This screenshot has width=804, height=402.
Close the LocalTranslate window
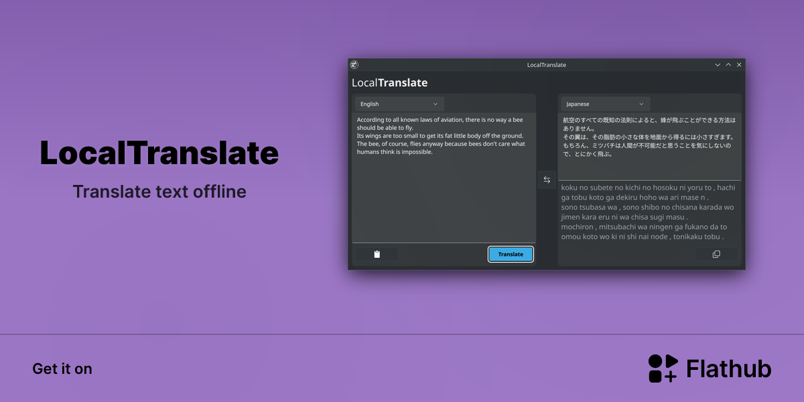(739, 65)
